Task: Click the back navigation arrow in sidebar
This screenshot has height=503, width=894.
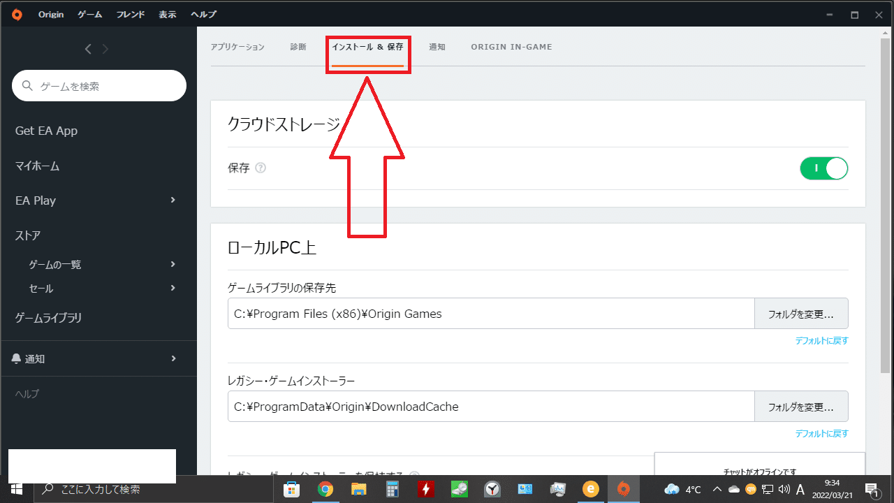Action: [x=87, y=48]
